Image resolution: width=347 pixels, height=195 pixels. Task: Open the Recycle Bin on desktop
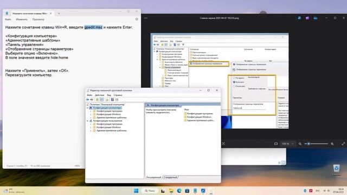tap(336, 170)
